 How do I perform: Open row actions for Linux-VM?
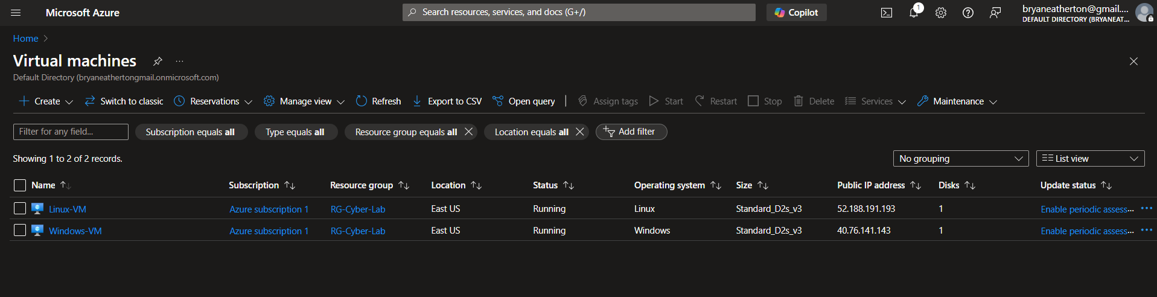pos(1146,208)
